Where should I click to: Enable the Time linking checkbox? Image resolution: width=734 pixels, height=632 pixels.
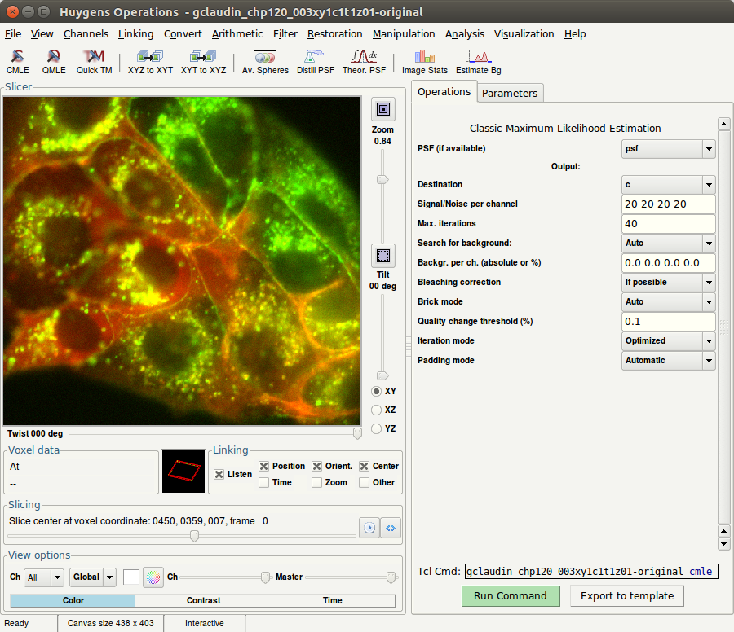(x=264, y=483)
